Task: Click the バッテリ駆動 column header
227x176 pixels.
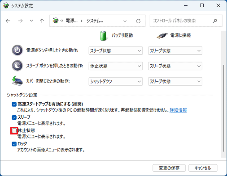Action: (x=122, y=35)
